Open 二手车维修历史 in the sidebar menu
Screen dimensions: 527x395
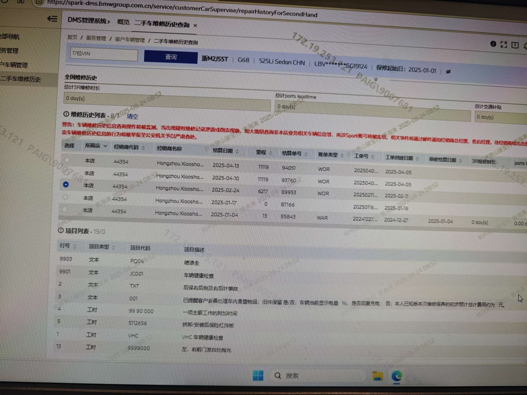(21, 79)
